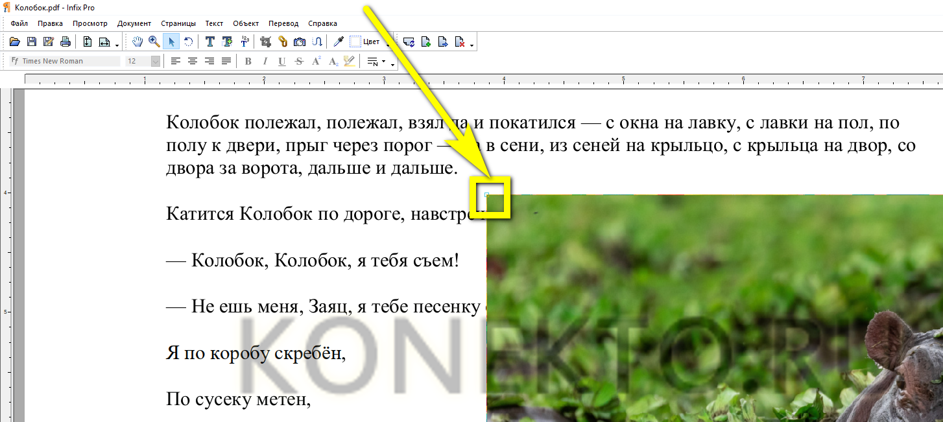Select the Zoom magnifier tool
Screen dimensions: 943x422
pyautogui.click(x=154, y=42)
